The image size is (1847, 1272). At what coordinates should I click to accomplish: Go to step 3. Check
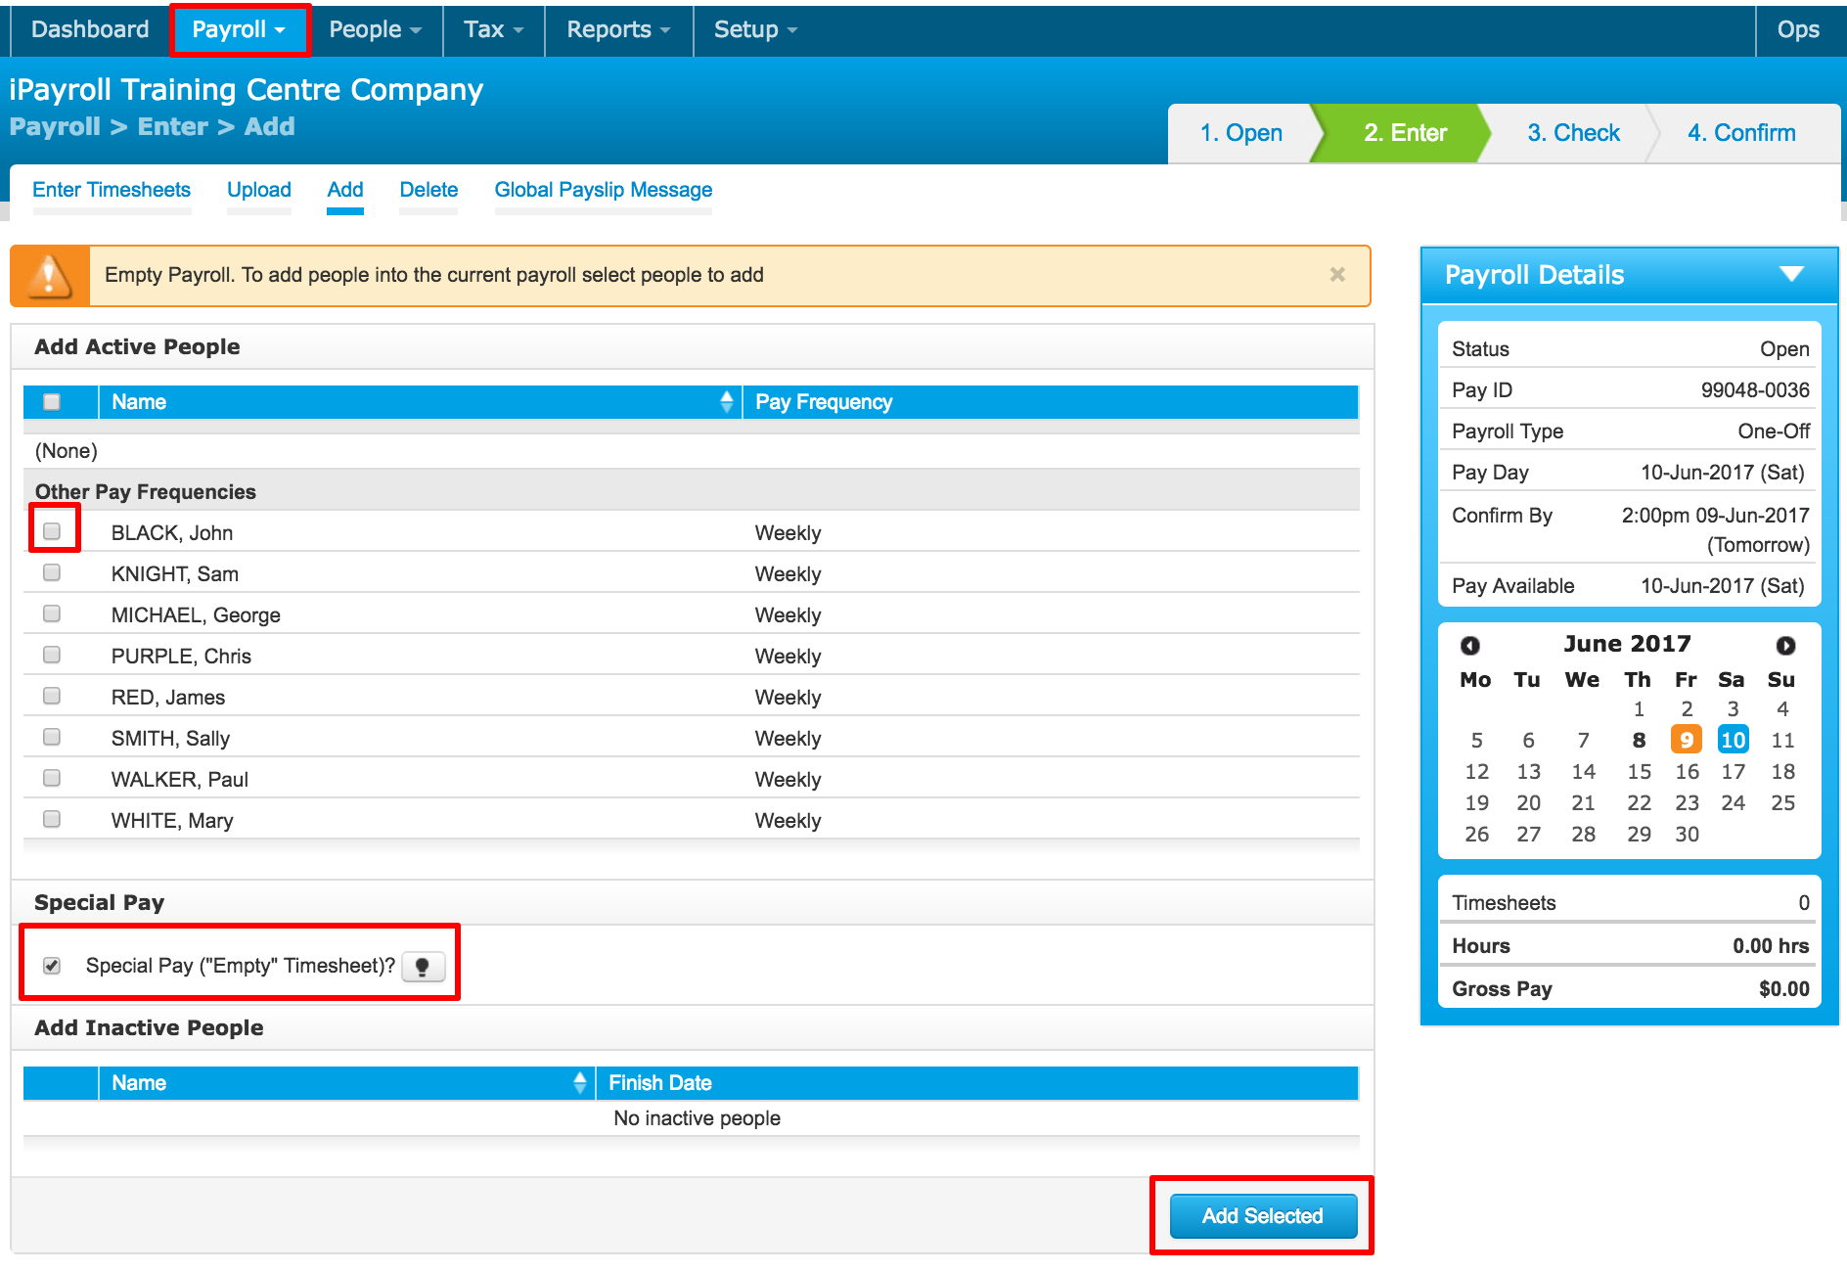click(x=1573, y=133)
